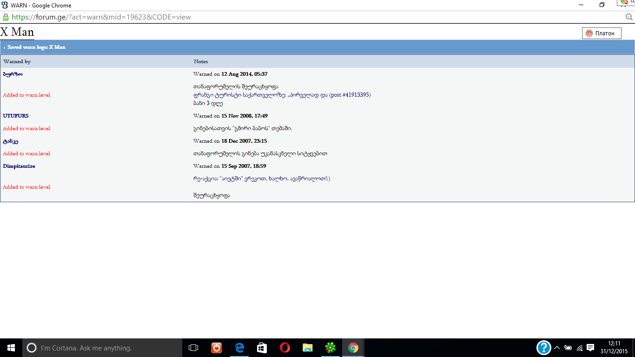The image size is (635, 357).
Task: Open ტანკე's profile link
Action: coord(11,141)
